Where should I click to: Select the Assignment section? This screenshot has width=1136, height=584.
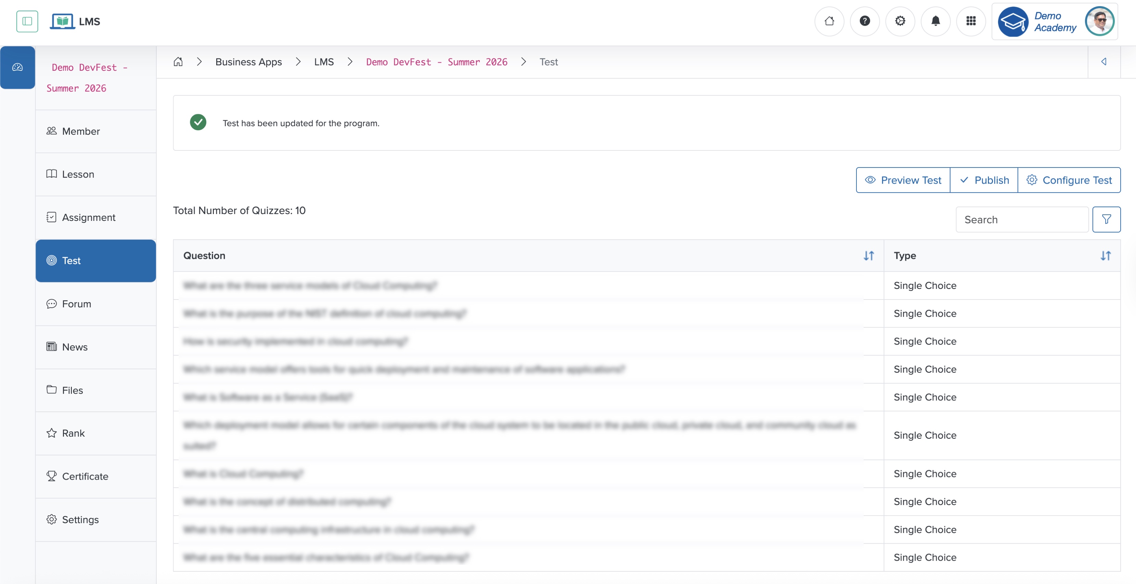88,217
